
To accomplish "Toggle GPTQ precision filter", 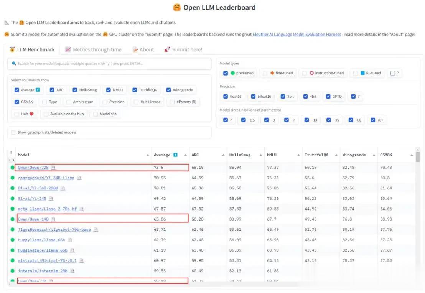I will click(x=328, y=97).
